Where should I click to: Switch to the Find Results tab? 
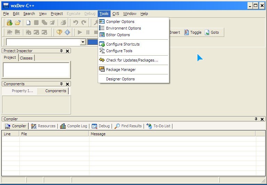(128, 126)
